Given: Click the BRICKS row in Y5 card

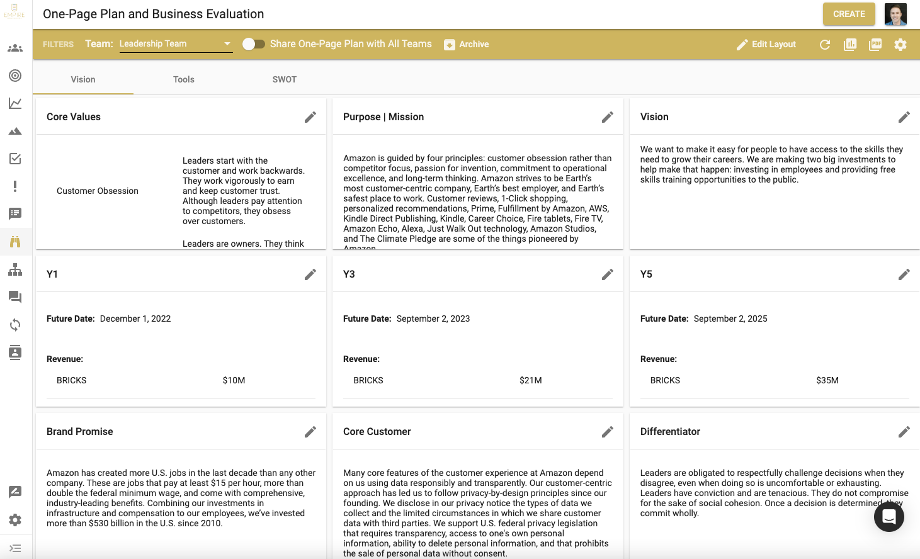Looking at the screenshot, I should pyautogui.click(x=775, y=380).
